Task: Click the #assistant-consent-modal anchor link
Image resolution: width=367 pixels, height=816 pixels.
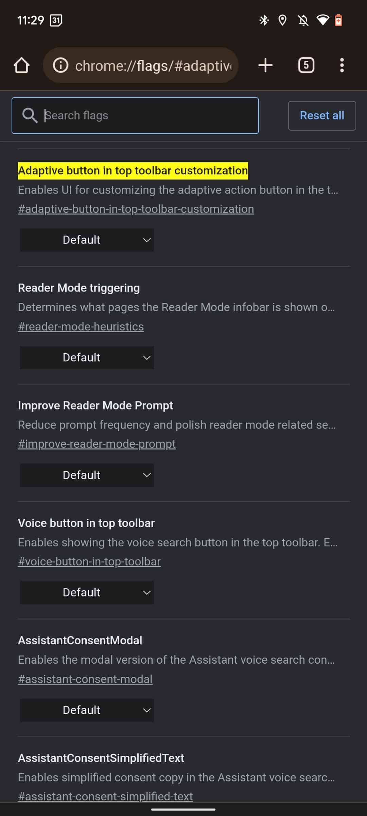Action: [85, 679]
